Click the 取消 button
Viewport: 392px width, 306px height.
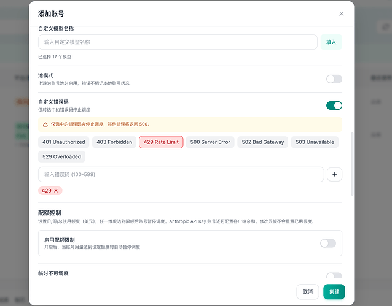pyautogui.click(x=308, y=292)
